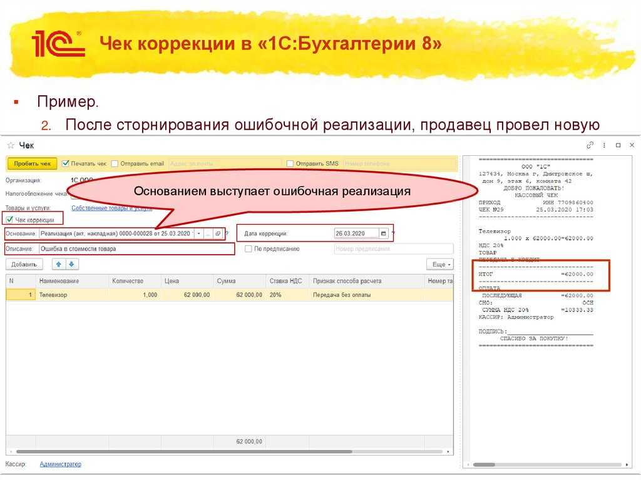Click the Ставка НДС column header
The width and height of the screenshot is (641, 480).
(287, 281)
